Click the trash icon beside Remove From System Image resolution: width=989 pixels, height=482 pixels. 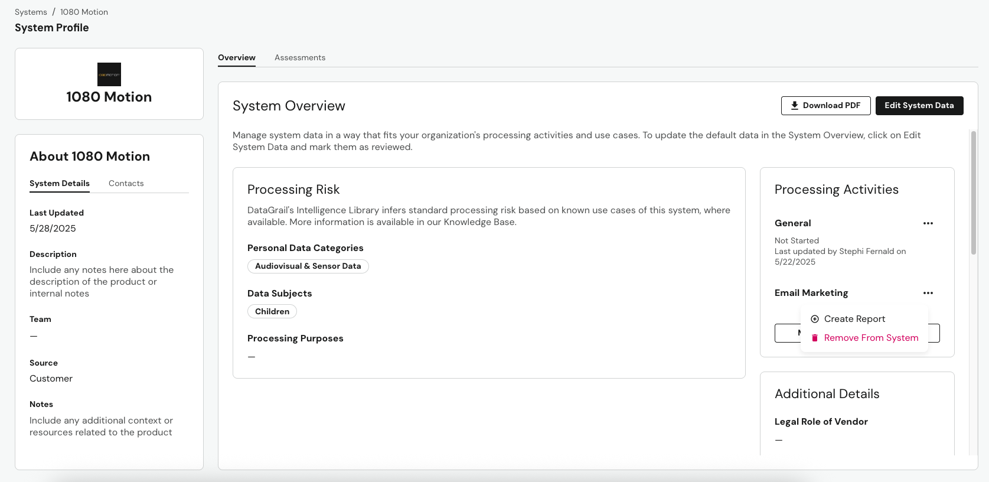point(815,338)
